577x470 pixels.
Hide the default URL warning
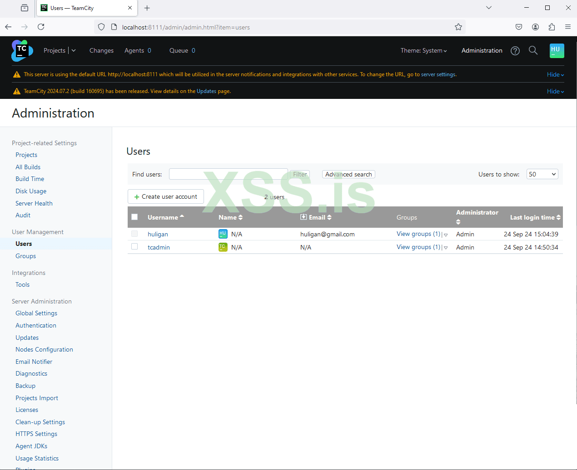pyautogui.click(x=555, y=75)
